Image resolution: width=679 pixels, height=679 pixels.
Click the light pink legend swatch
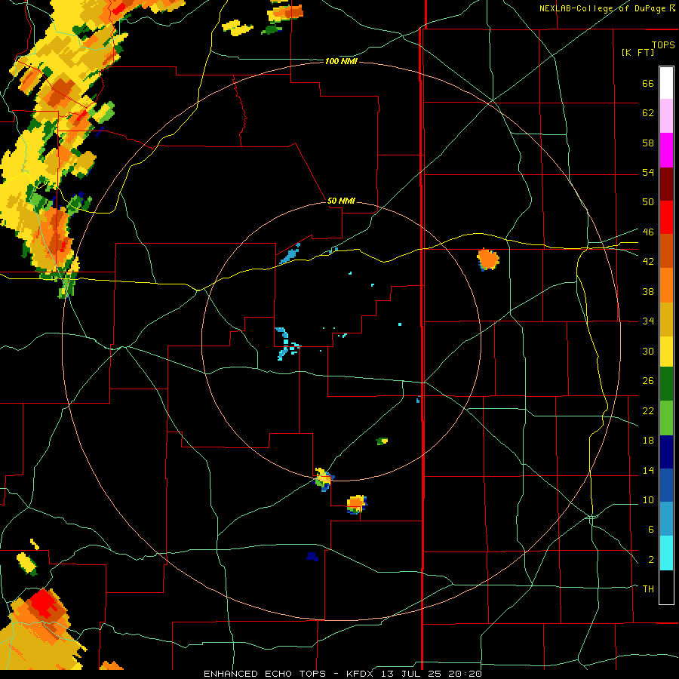[666, 115]
